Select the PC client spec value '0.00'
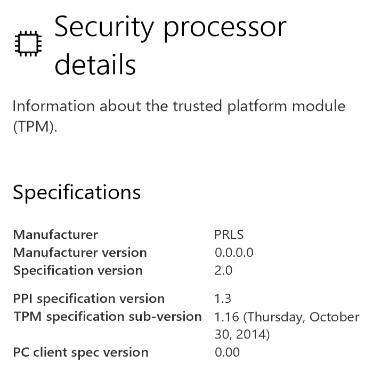This screenshot has width=373, height=371. [227, 352]
